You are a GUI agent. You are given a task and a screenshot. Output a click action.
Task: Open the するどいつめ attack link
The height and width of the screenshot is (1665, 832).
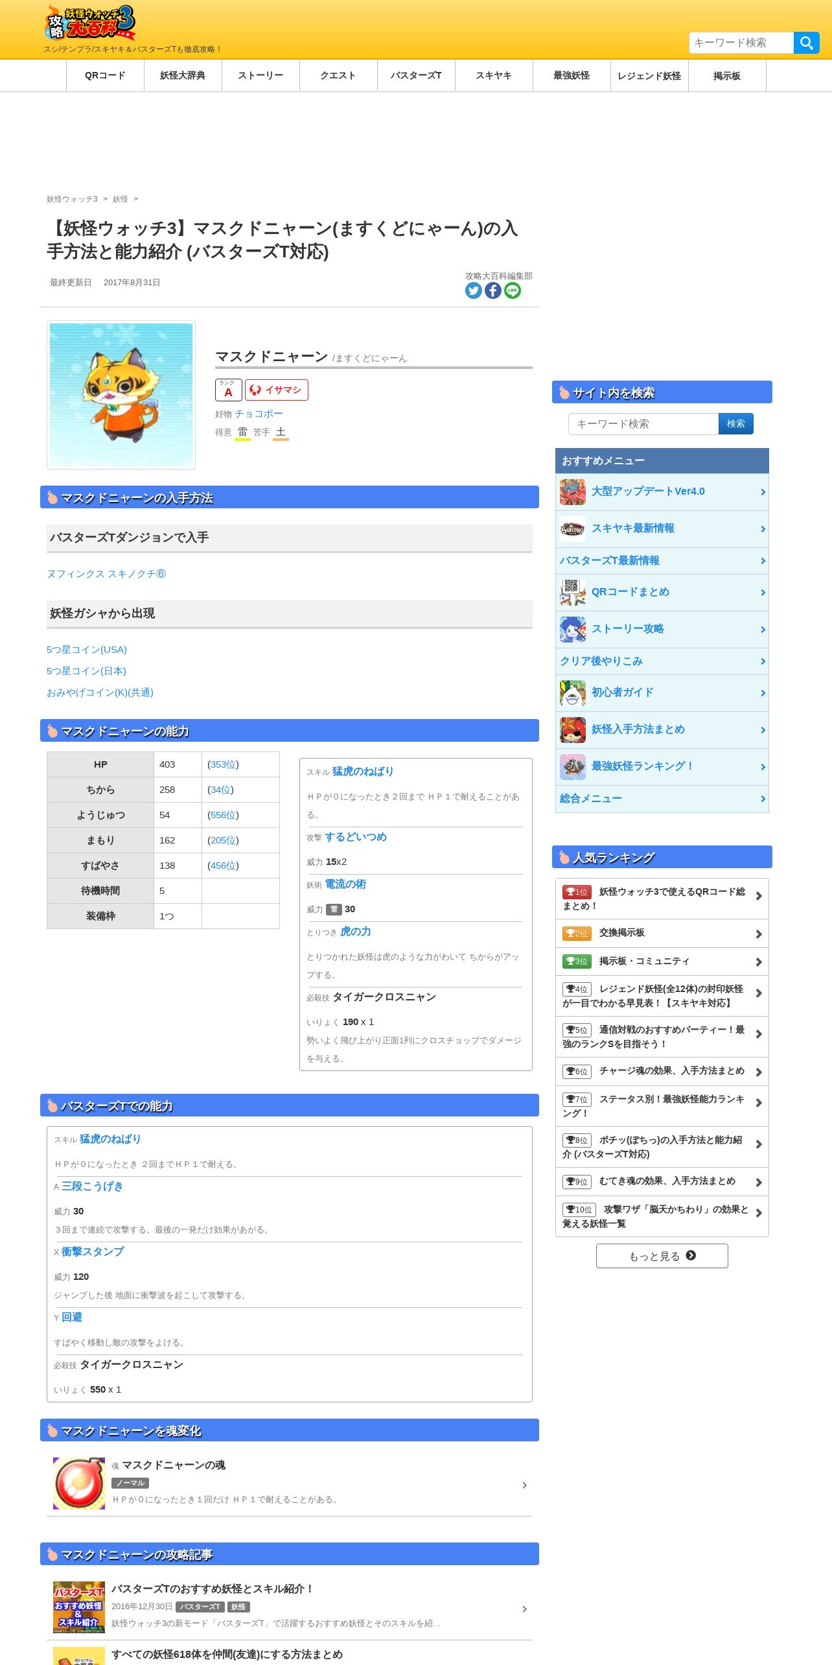pyautogui.click(x=356, y=837)
